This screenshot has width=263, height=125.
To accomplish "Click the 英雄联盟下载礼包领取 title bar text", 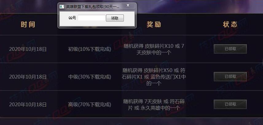I will click(x=92, y=7).
